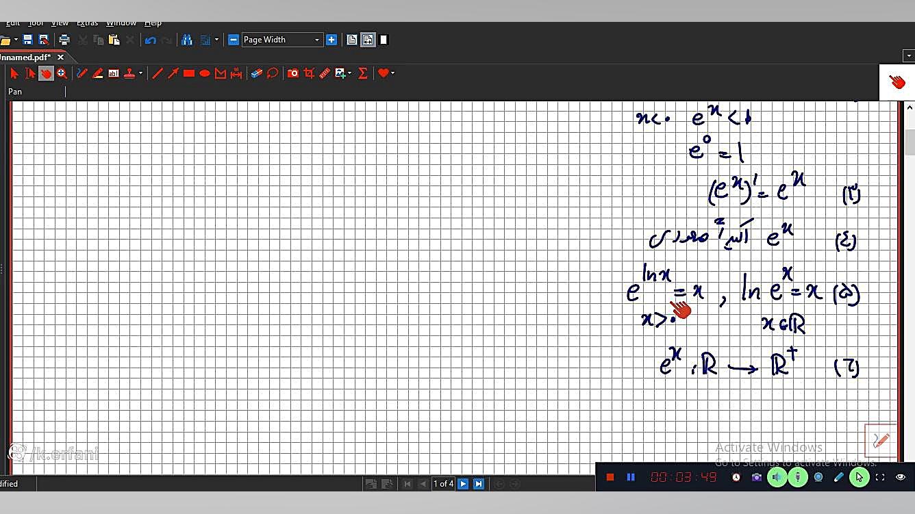This screenshot has width=915, height=514.
Task: Select the Line drawing tool
Action: [x=158, y=73]
